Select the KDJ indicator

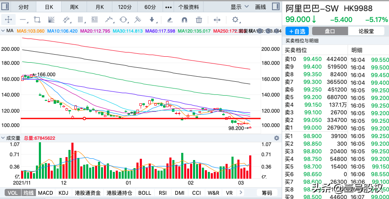(64, 193)
